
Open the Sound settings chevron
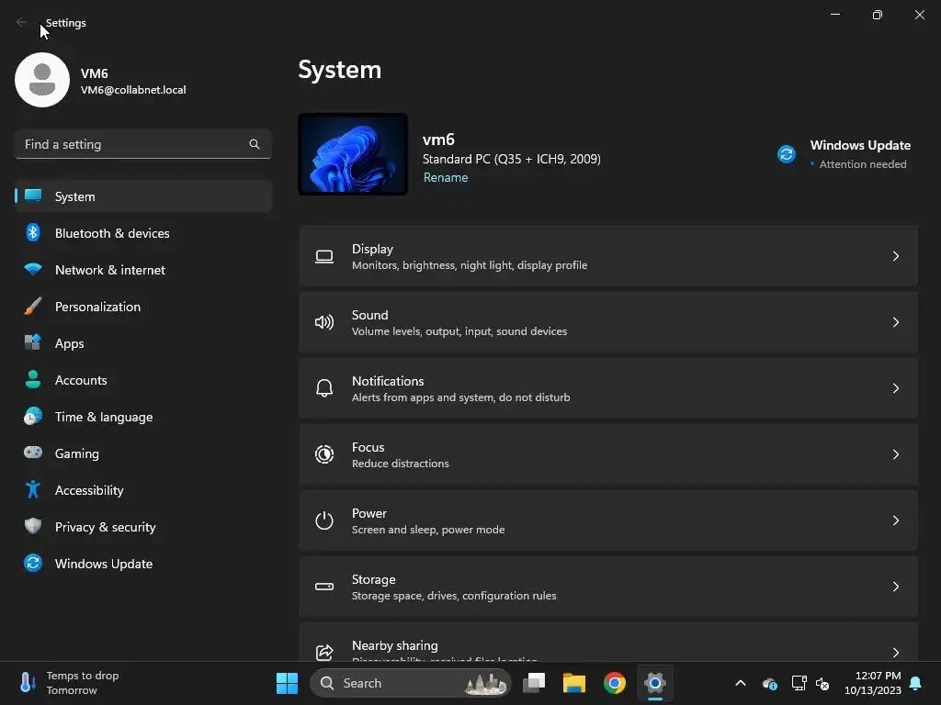point(895,322)
